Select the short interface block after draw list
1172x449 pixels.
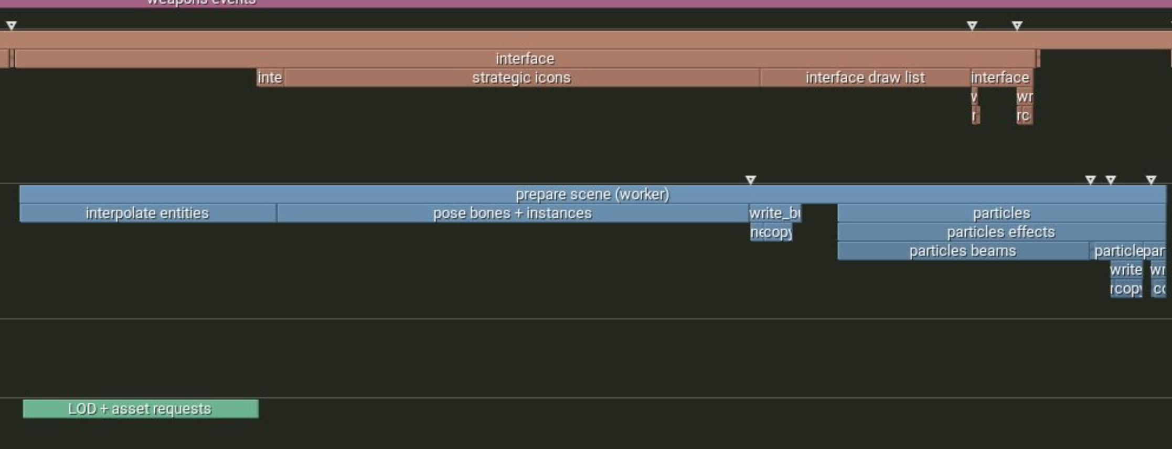point(1001,78)
